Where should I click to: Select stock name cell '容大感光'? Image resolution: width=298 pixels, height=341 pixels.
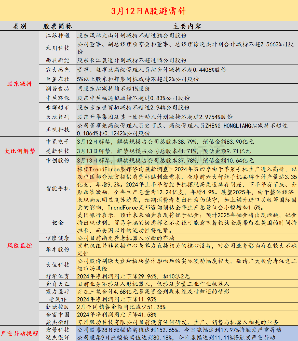58,70
